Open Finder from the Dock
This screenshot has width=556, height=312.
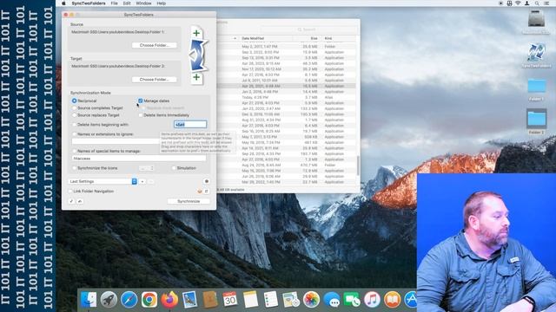coord(89,300)
